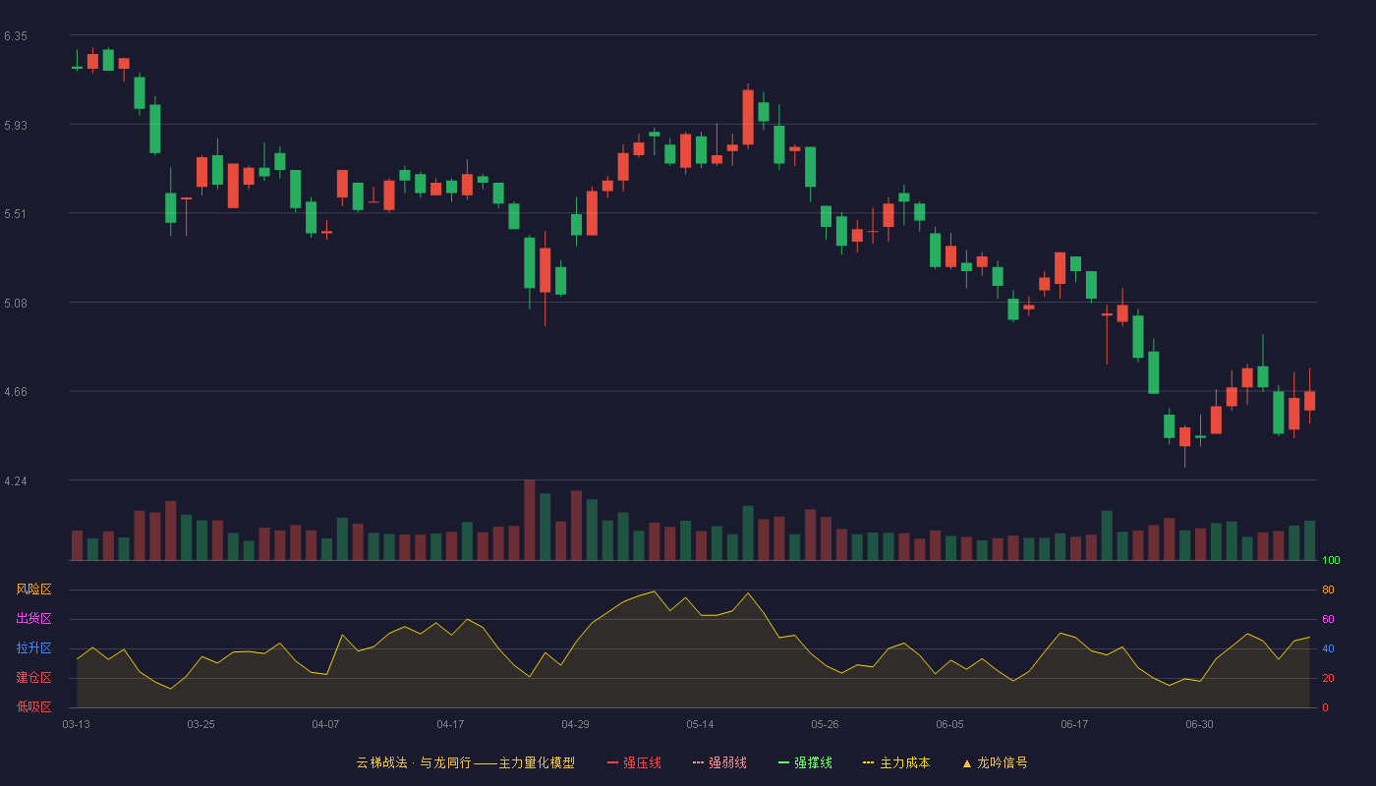
Task: Click the 4.24 price axis label
Action: [x=16, y=481]
